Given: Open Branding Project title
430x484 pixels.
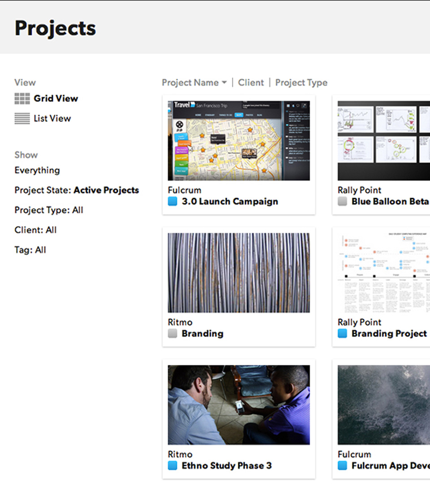Looking at the screenshot, I should 389,334.
